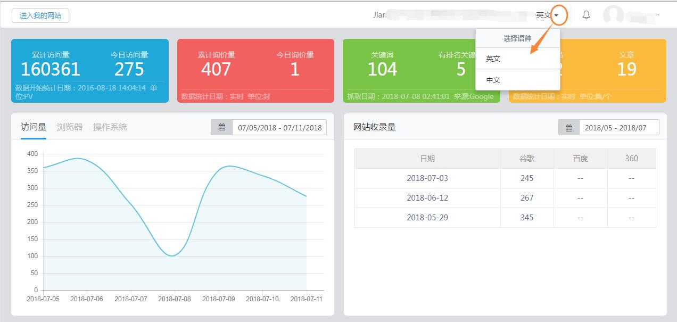Open the 07/05/2018 - 07/11/2018 date field
The height and width of the screenshot is (322, 677).
pos(279,128)
